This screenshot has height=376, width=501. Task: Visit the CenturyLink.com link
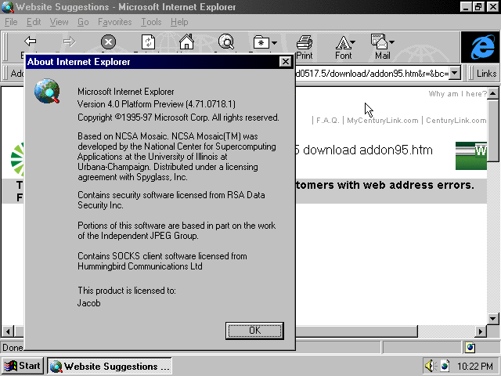pos(456,121)
